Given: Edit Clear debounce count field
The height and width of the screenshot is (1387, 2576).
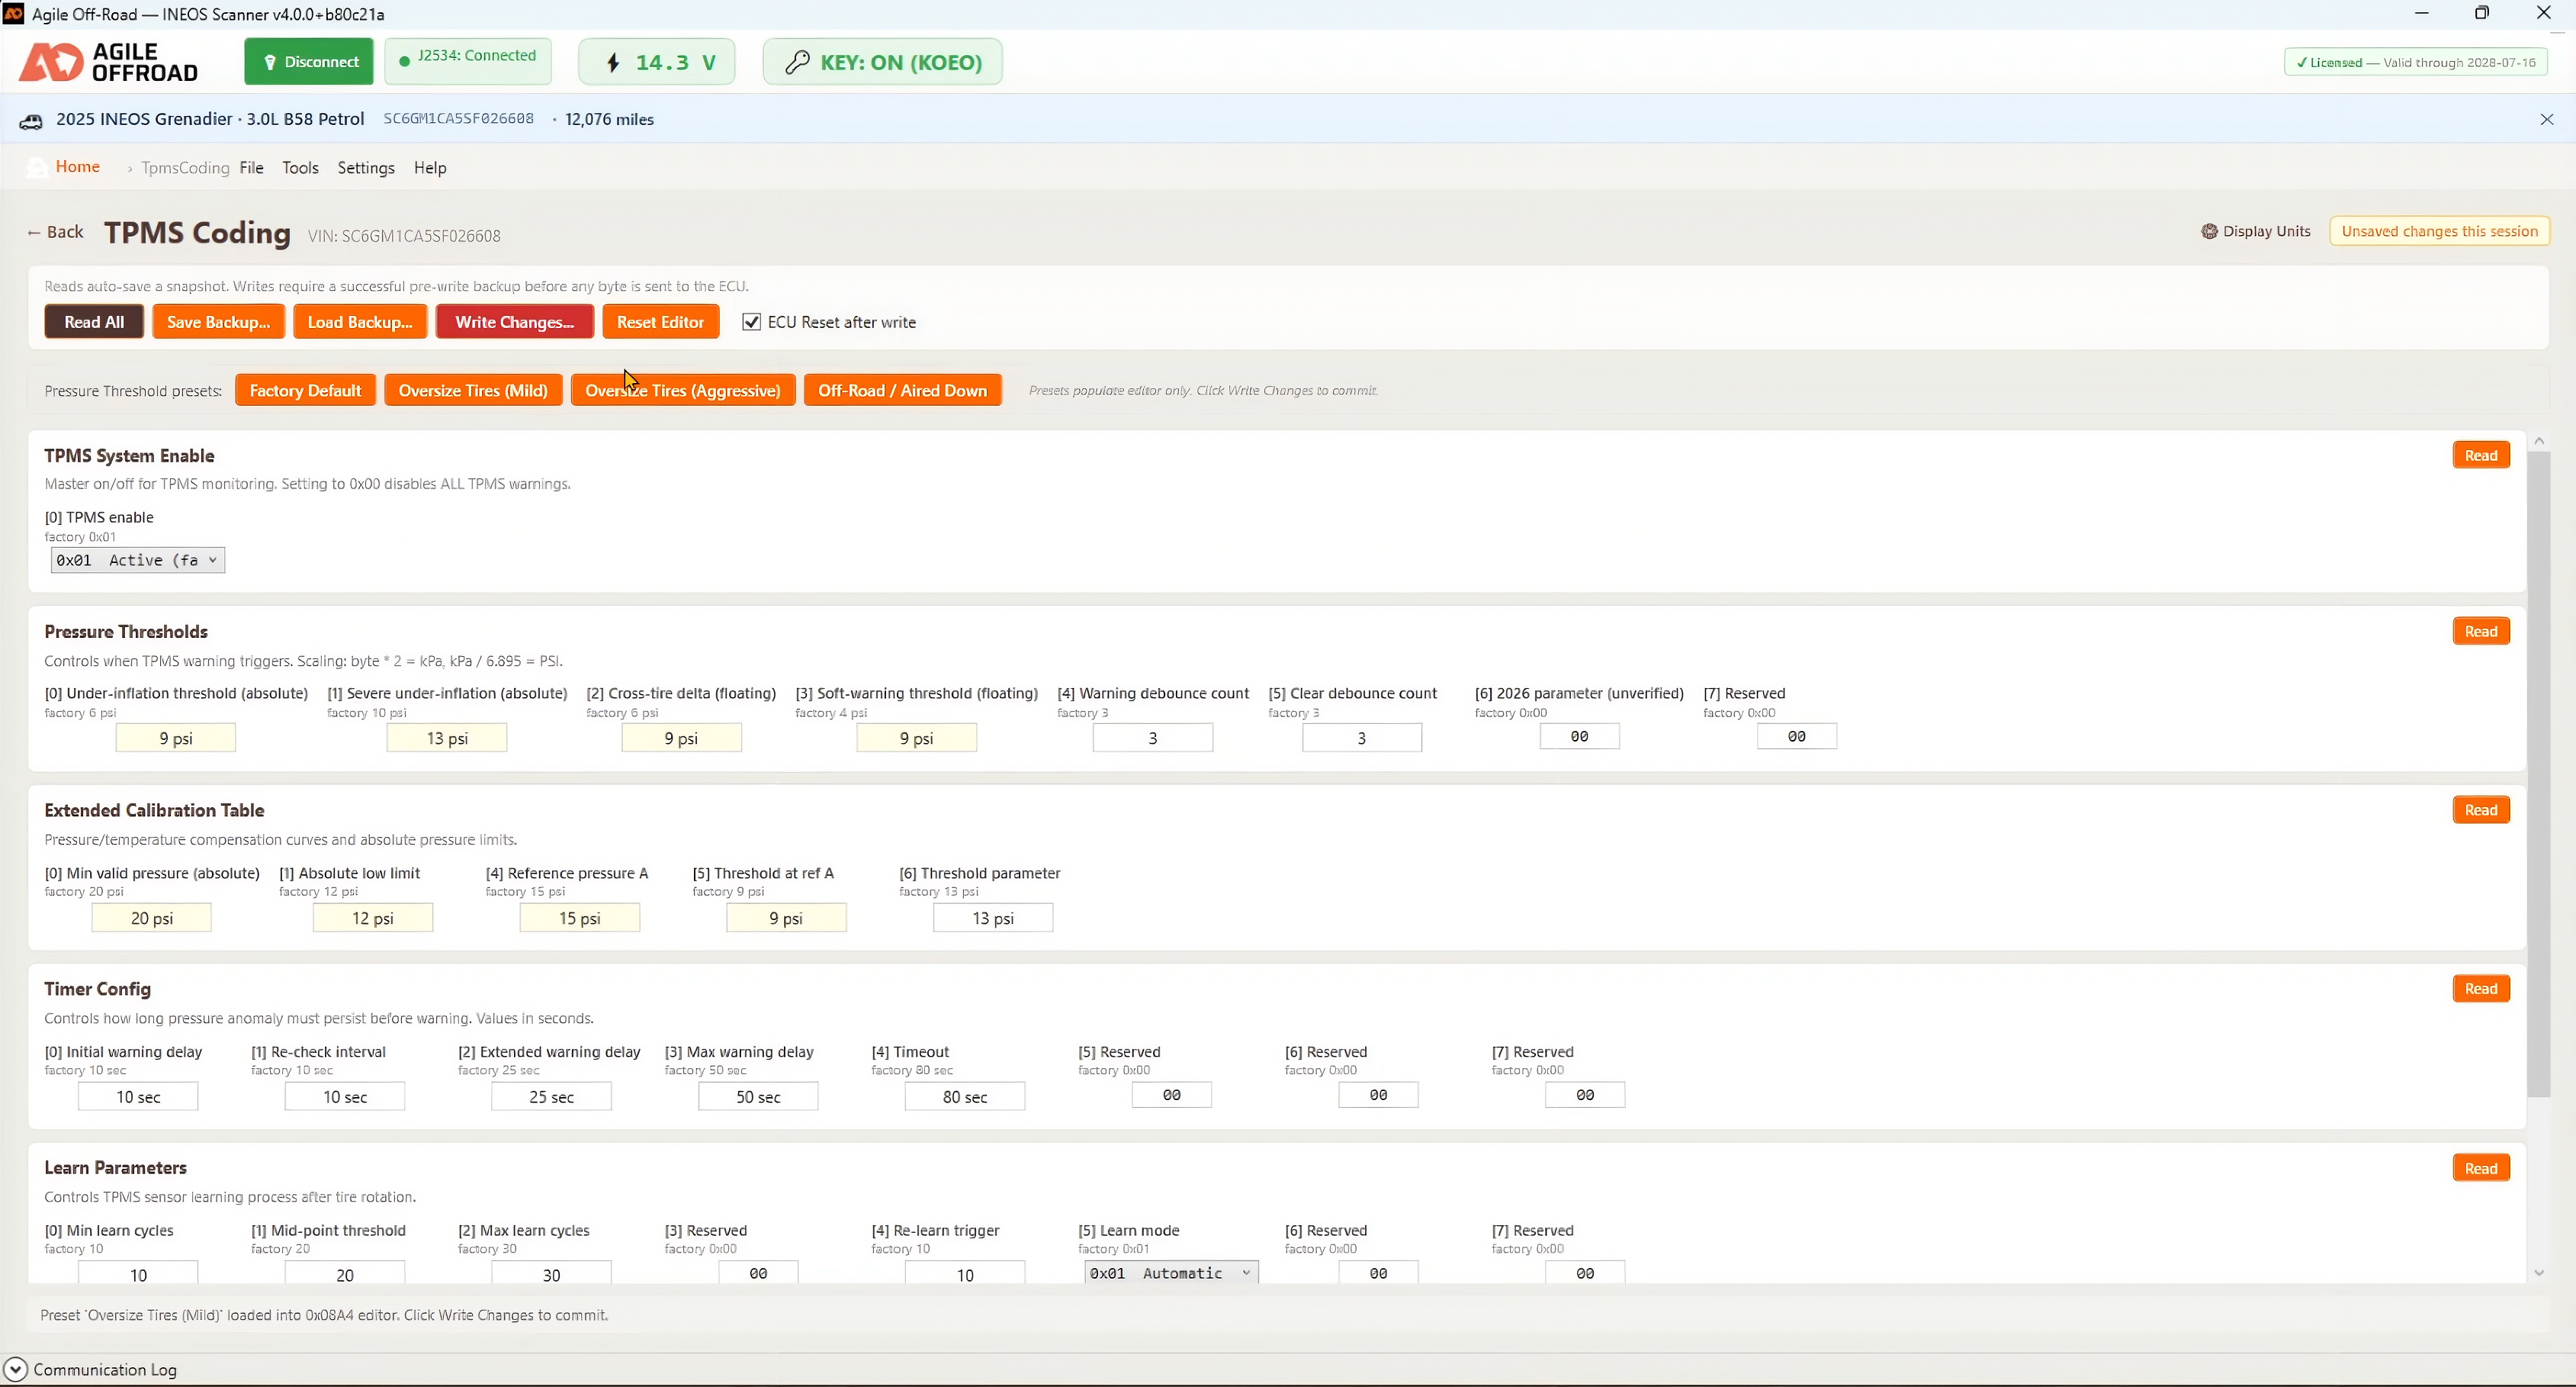Looking at the screenshot, I should point(1361,739).
